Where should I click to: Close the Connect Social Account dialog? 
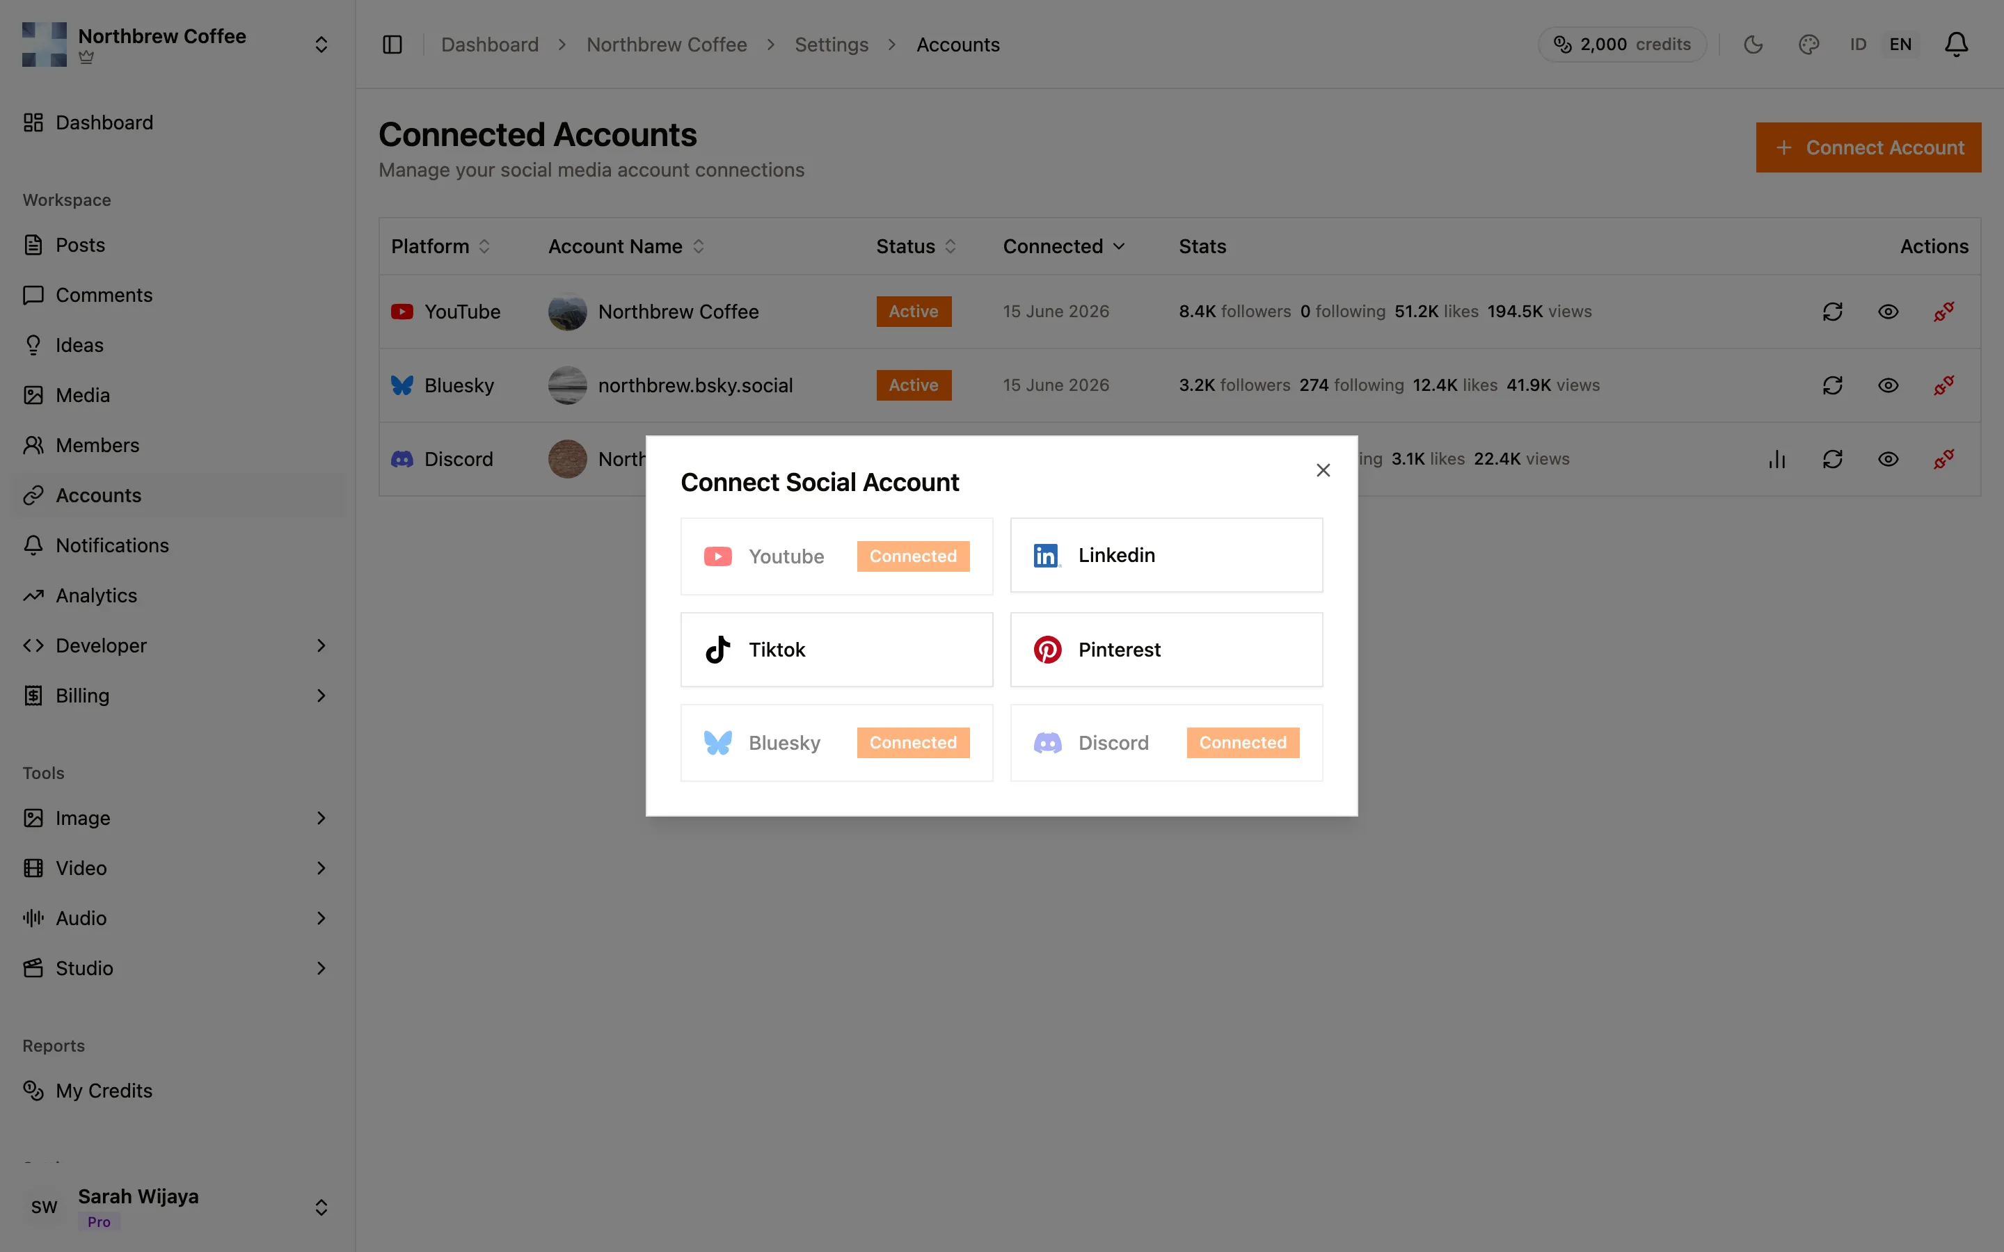tap(1323, 470)
